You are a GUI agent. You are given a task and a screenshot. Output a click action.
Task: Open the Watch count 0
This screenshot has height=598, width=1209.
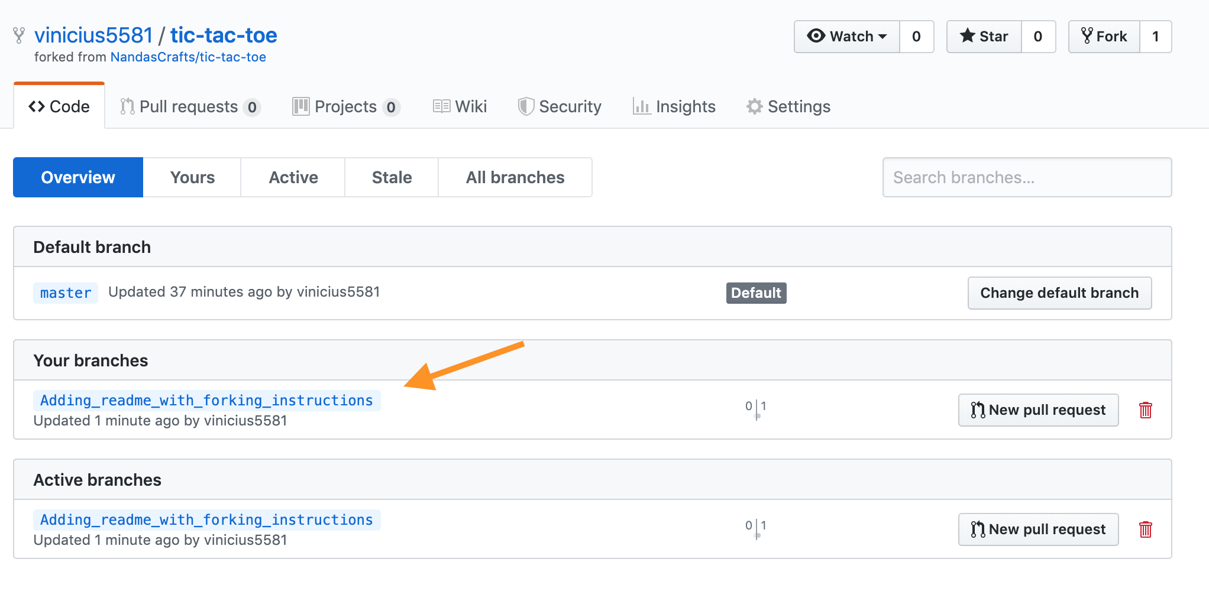[x=917, y=37]
